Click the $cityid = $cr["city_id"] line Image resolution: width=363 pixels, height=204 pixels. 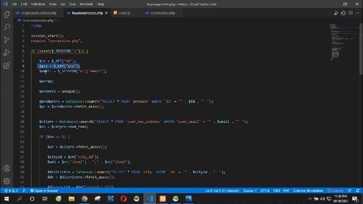[73, 157]
